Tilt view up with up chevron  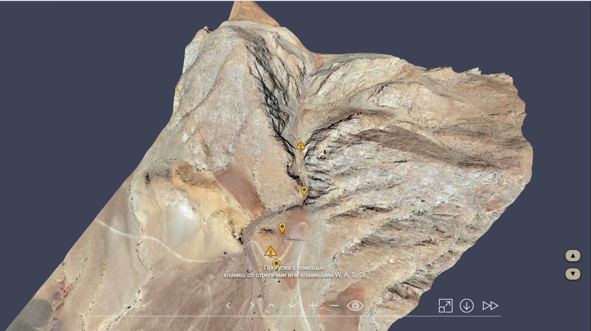[271, 305]
